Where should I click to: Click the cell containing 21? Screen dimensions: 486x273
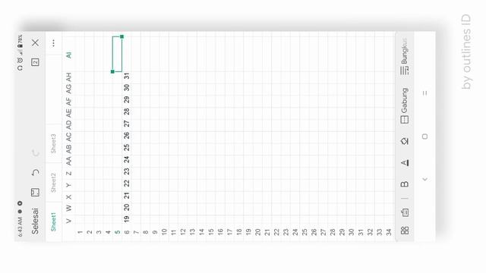tap(127, 196)
